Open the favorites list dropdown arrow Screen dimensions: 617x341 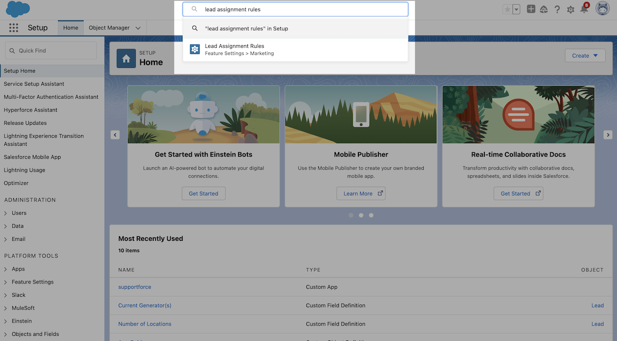click(x=516, y=9)
